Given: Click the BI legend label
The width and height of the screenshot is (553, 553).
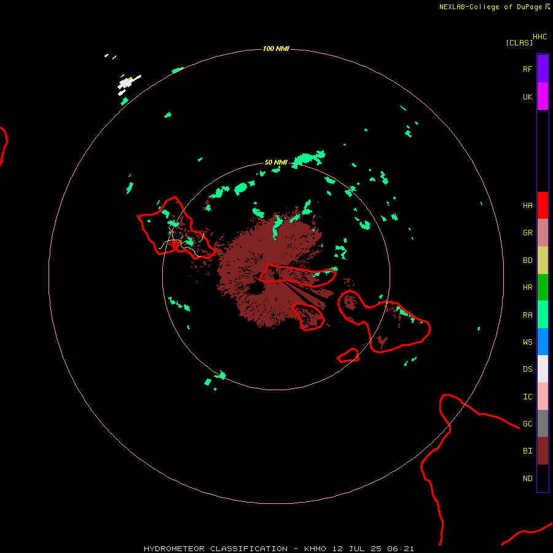Looking at the screenshot, I should click(527, 451).
